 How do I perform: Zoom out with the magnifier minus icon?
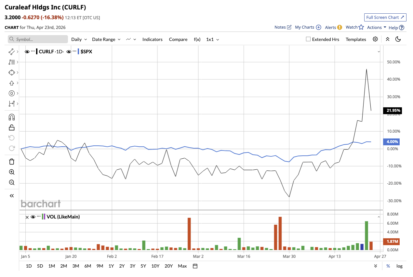point(12,182)
